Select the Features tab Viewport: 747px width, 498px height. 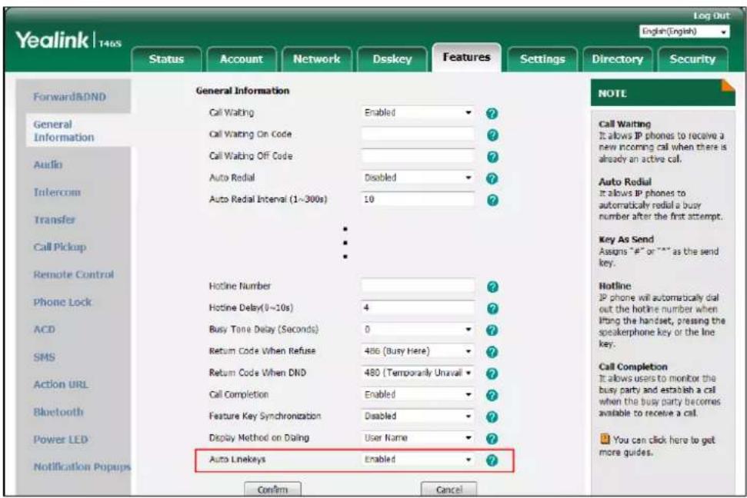[466, 57]
